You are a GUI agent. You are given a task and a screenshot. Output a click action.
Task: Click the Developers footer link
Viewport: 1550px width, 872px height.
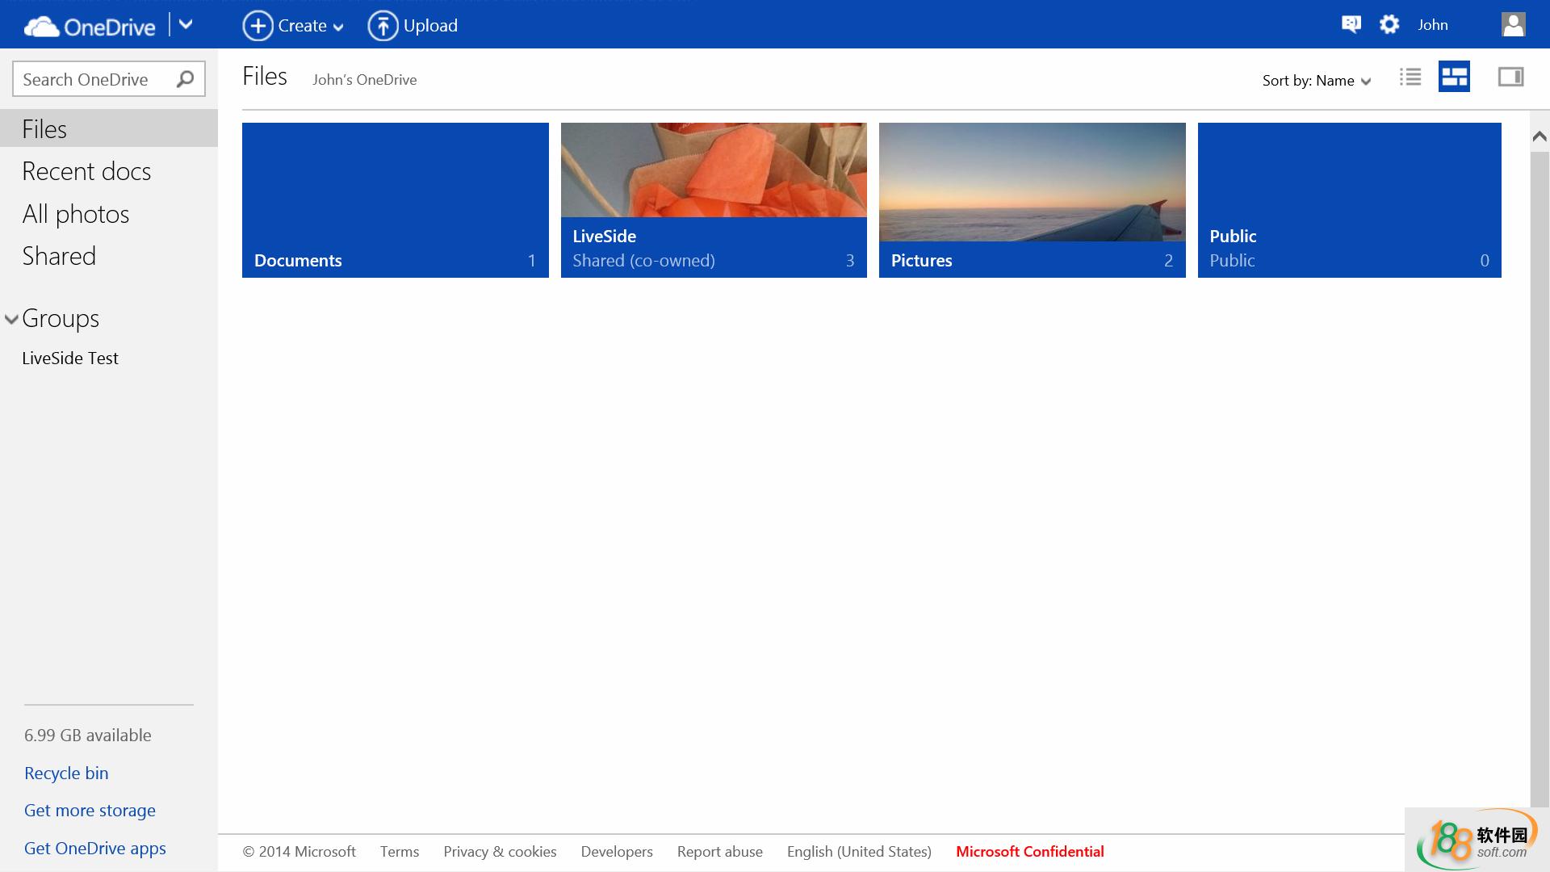pyautogui.click(x=617, y=852)
